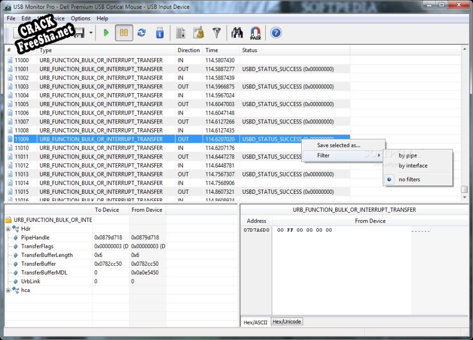Start capture with the green play icon
This screenshot has height=340, width=473.
[x=106, y=33]
